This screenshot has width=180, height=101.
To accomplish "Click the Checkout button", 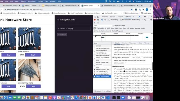I will click(62, 35).
